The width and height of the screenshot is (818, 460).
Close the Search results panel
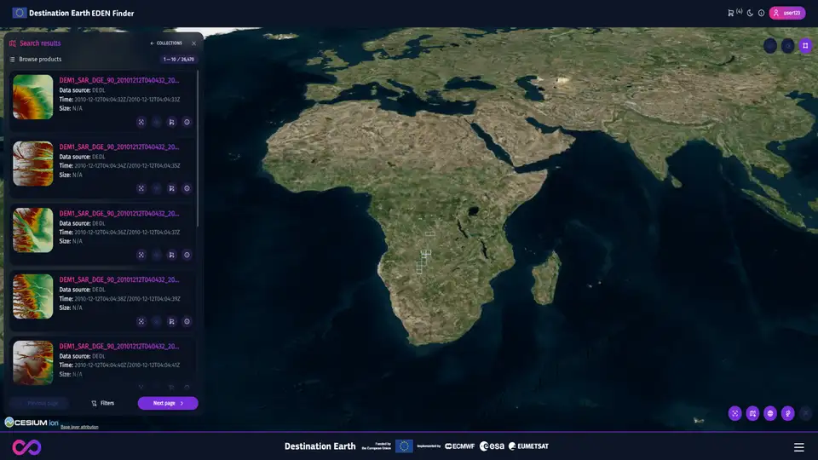pos(193,43)
